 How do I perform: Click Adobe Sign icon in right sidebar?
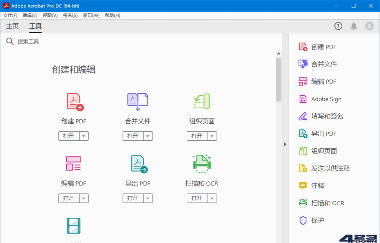303,99
